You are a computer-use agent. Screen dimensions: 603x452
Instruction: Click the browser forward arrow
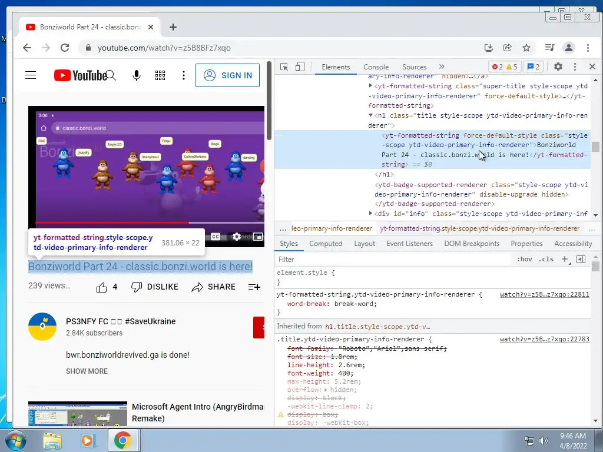46,48
